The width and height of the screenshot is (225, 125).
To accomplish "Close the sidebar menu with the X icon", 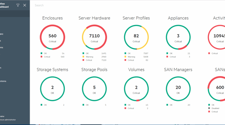I will coord(25,5).
